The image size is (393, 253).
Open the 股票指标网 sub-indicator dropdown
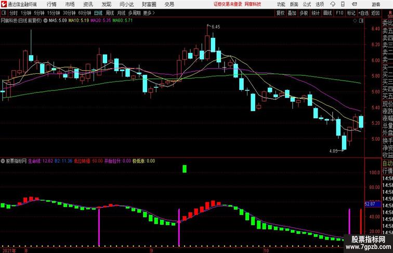click(x=3, y=161)
